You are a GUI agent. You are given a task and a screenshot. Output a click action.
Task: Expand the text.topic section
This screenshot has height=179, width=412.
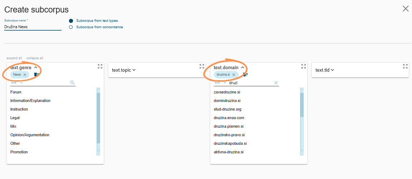click(134, 70)
